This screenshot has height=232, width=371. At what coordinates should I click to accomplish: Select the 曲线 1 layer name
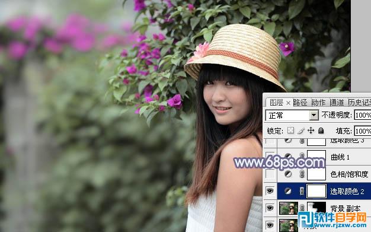(x=340, y=157)
